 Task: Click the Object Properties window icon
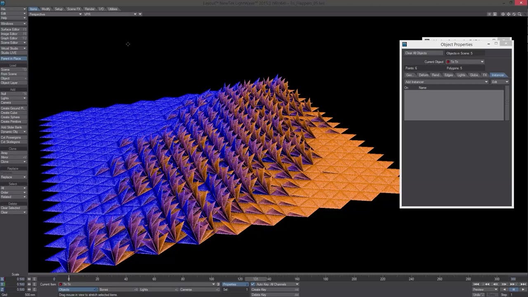click(405, 45)
